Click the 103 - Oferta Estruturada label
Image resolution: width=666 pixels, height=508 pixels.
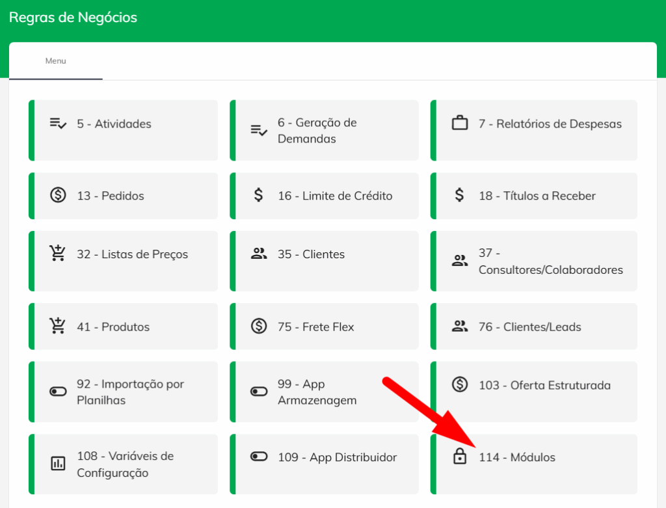coord(544,385)
